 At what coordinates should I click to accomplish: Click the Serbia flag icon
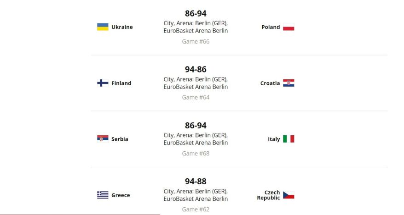(103, 139)
